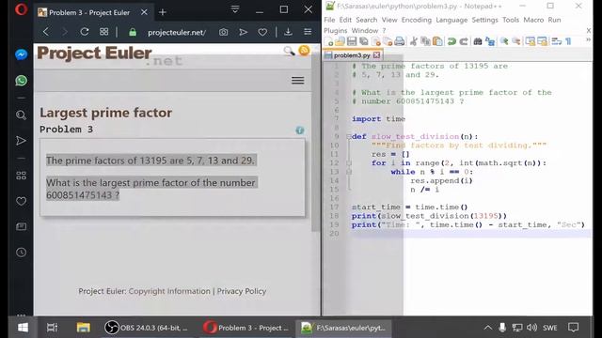Image resolution: width=602 pixels, height=338 pixels.
Task: Open the Settings menu in Notepad++
Action: click(485, 20)
